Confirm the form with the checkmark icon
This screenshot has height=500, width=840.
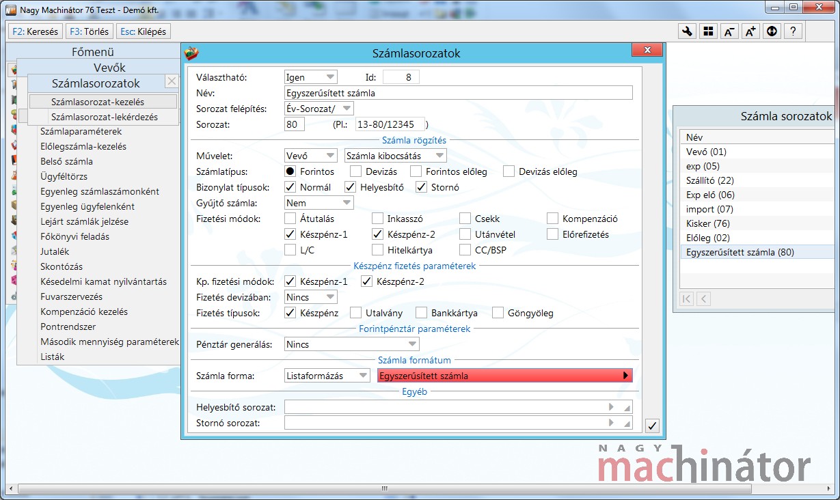coord(652,426)
